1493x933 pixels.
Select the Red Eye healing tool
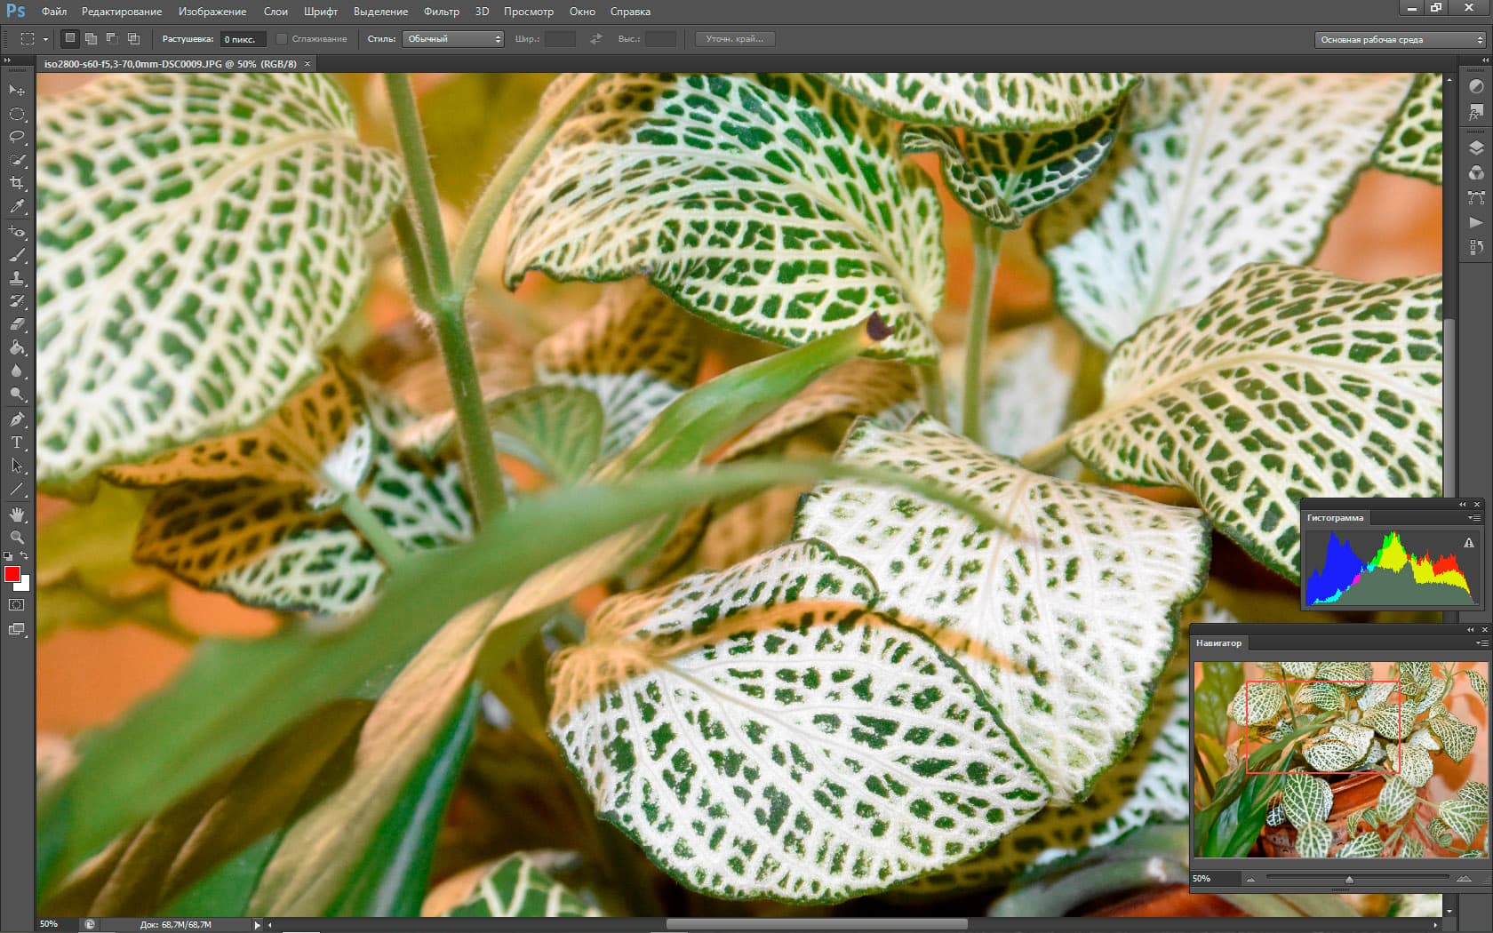point(17,232)
